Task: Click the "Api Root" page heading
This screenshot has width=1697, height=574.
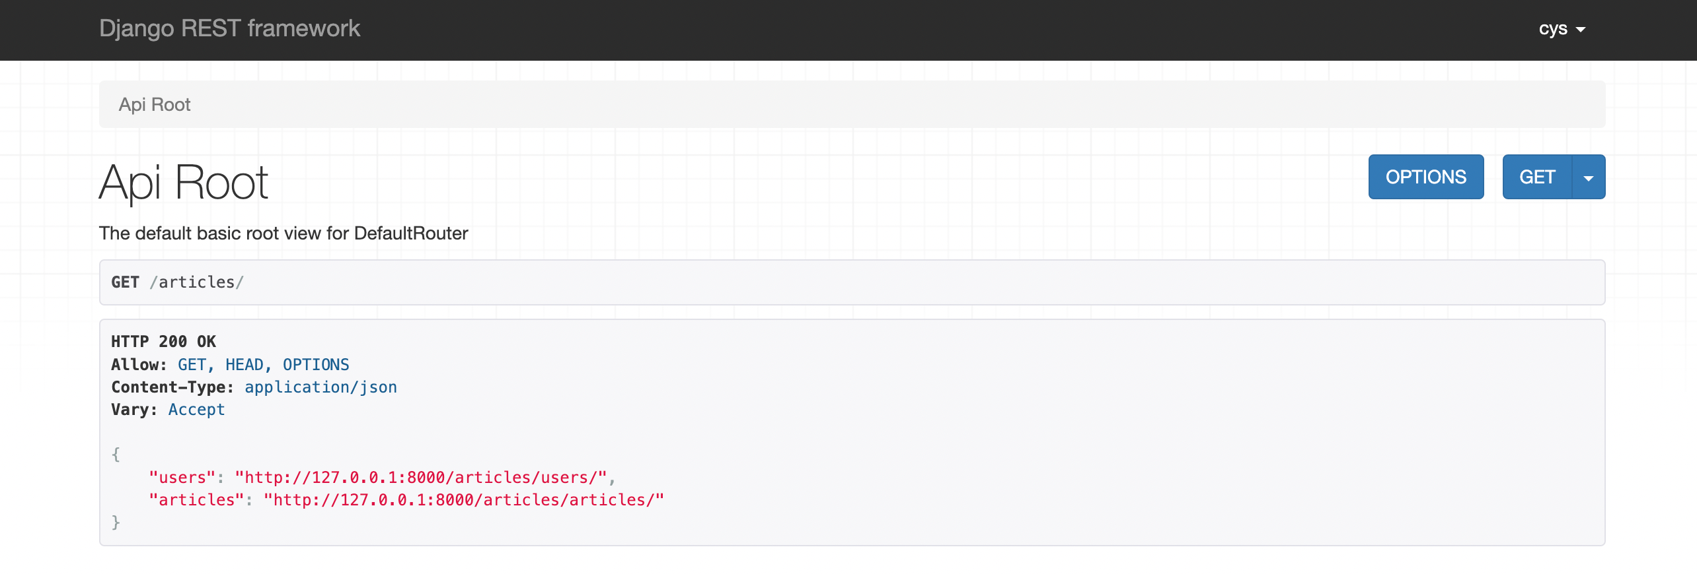Action: point(184,182)
